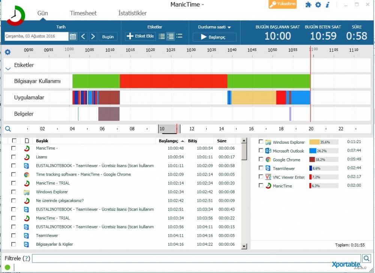Check the Google Chrome summary checkbox
This screenshot has height=273, width=375.
pyautogui.click(x=261, y=159)
